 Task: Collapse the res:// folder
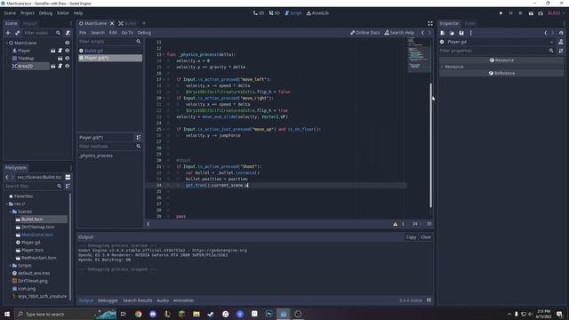pos(7,204)
